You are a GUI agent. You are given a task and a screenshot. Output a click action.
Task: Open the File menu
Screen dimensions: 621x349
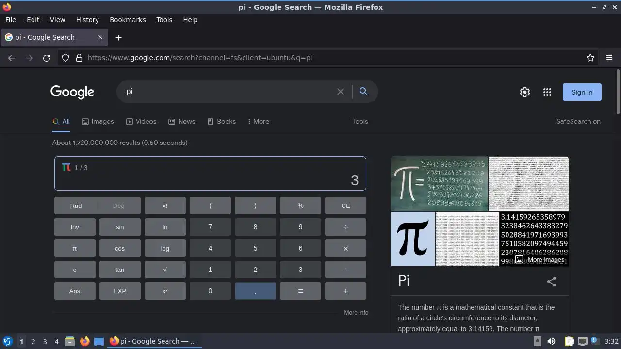click(x=10, y=20)
